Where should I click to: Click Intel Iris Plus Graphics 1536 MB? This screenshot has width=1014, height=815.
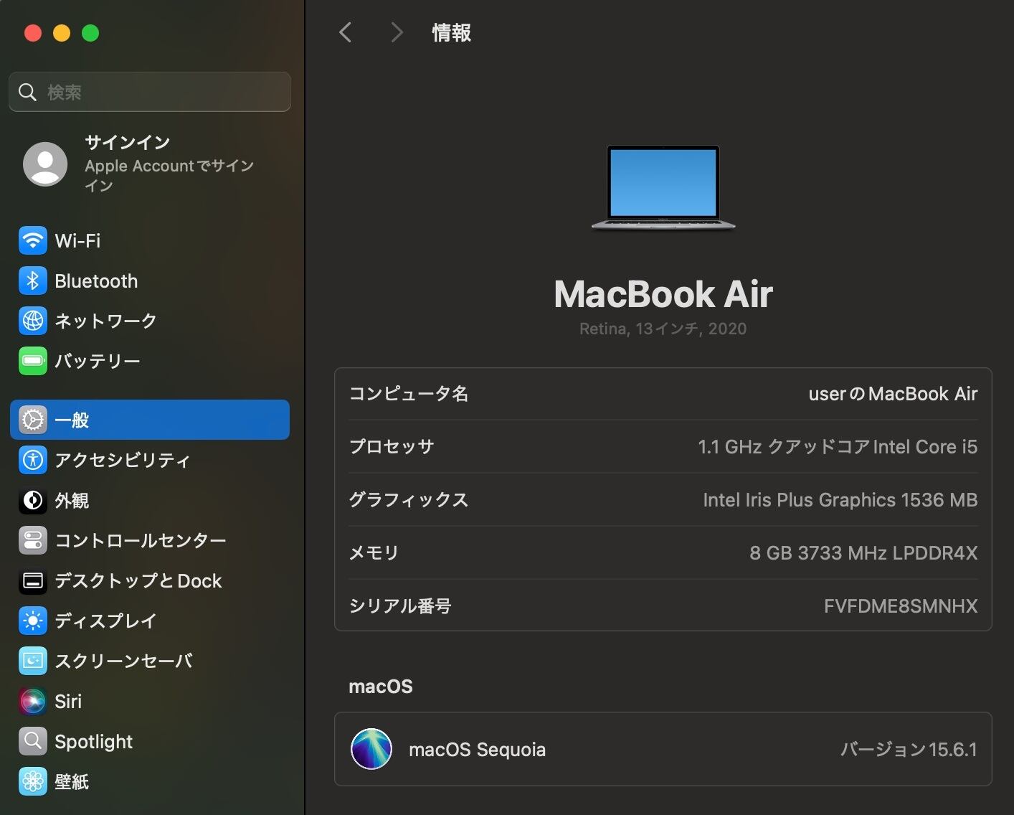click(x=840, y=500)
